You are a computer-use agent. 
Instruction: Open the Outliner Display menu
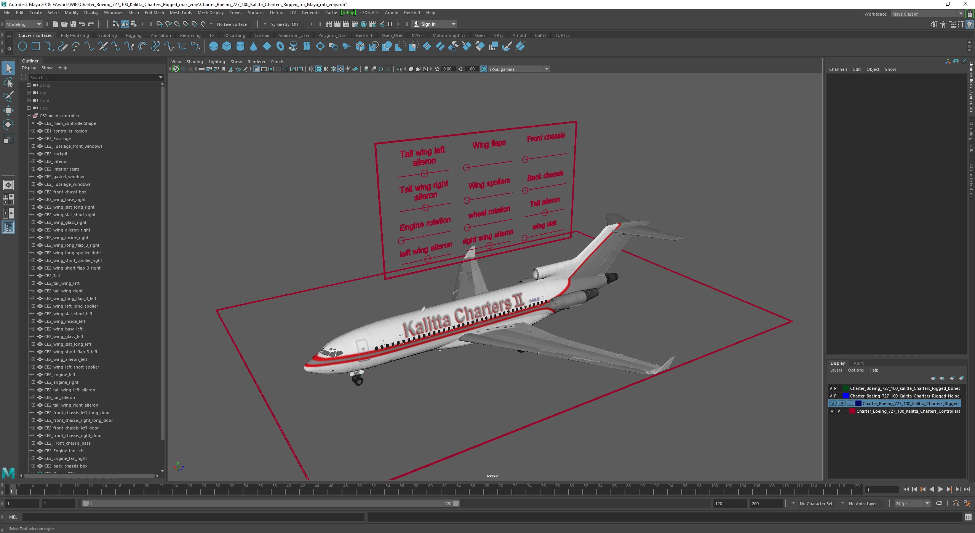click(x=29, y=68)
